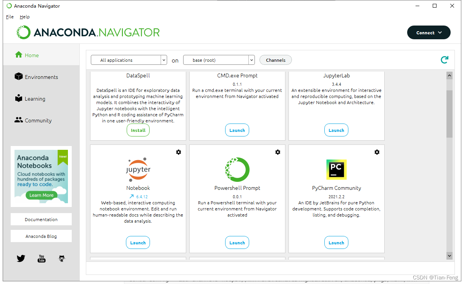The width and height of the screenshot is (464, 284).
Task: Click the CMD.exe Prompt version 0.1.1
Action: 237,84
